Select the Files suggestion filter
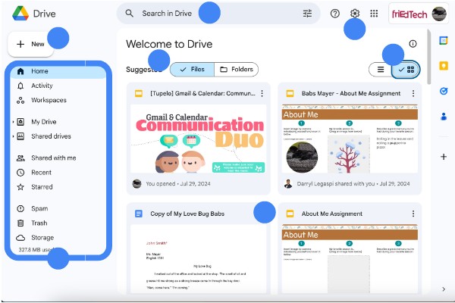455x303 pixels. 192,70
